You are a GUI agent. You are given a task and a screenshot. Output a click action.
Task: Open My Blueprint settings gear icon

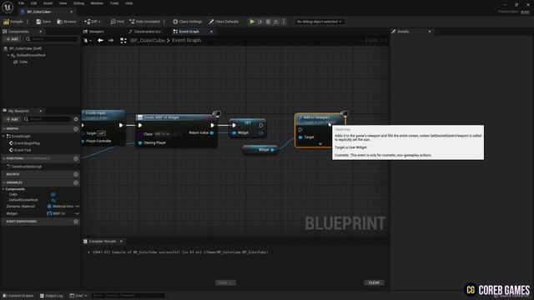tap(76, 119)
